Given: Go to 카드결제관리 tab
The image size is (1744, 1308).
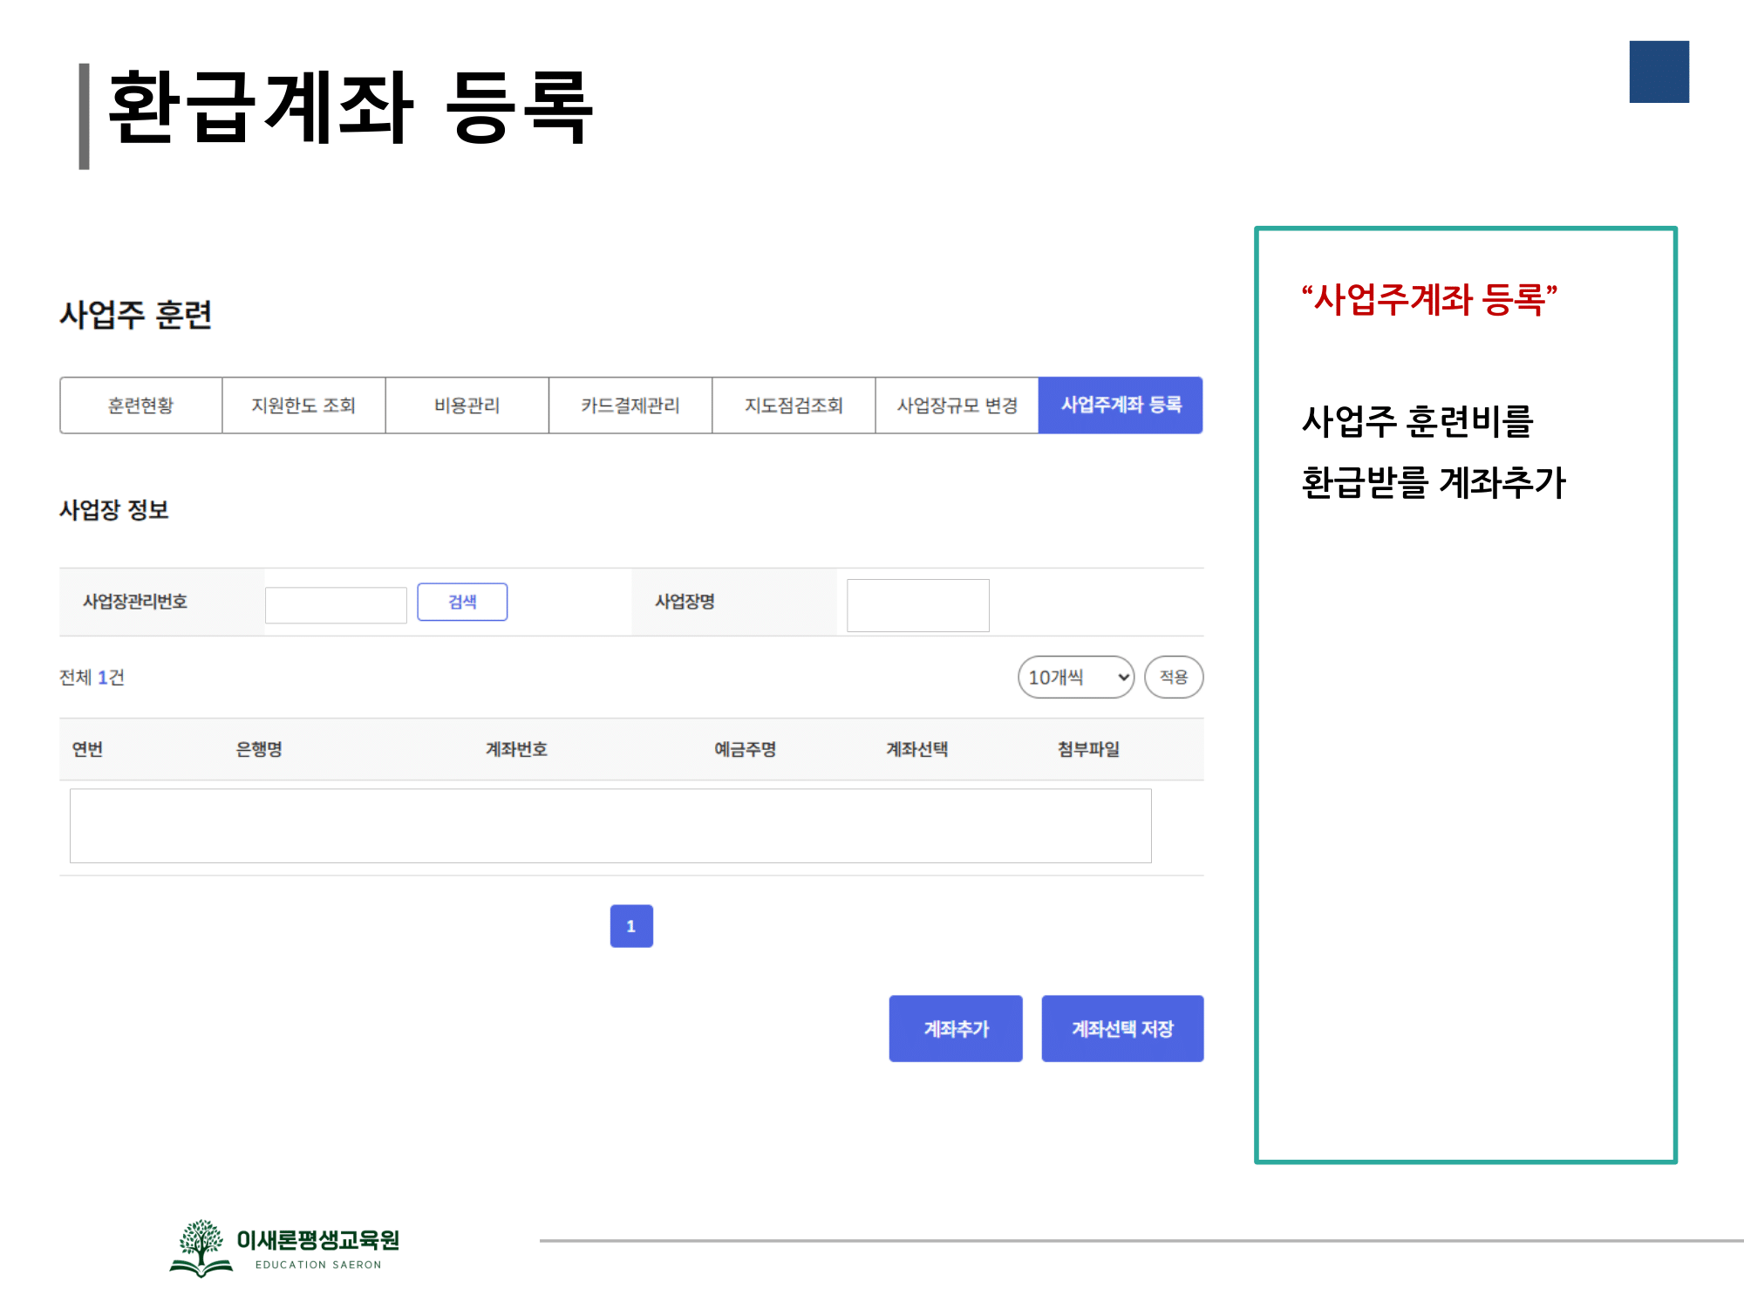Looking at the screenshot, I should pos(630,405).
